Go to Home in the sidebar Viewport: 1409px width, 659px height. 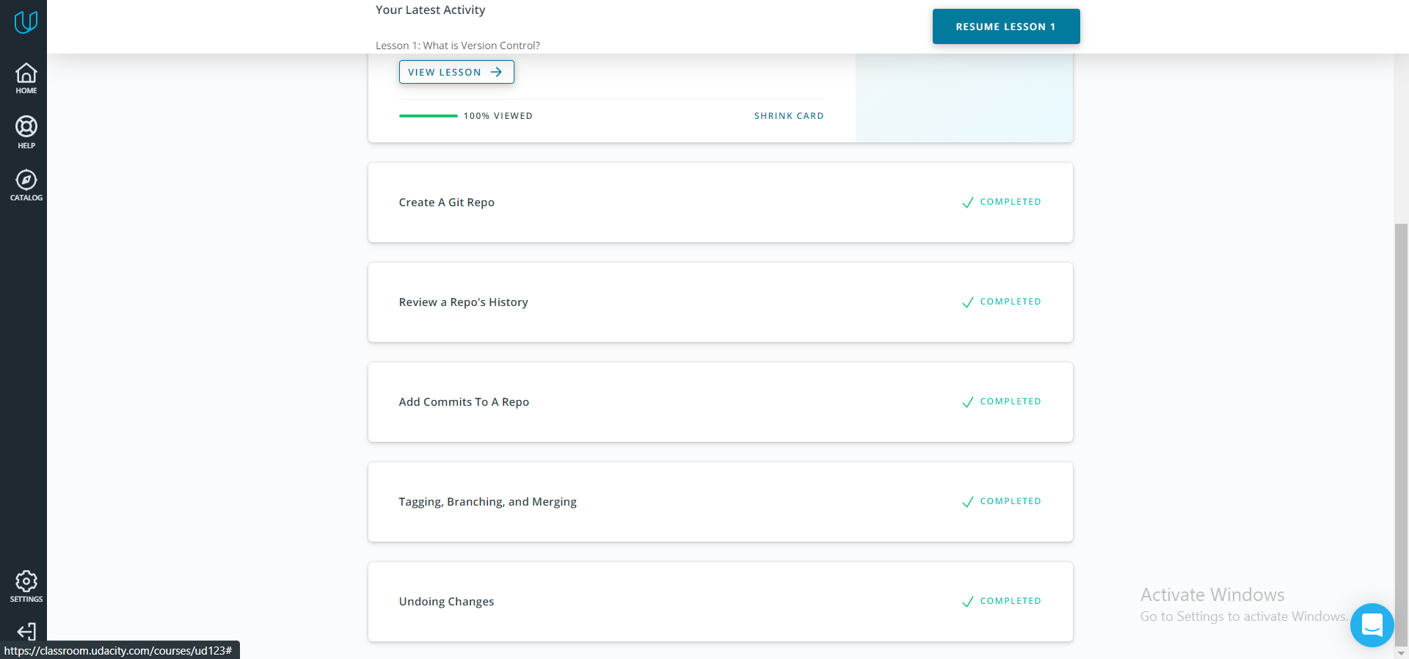26,79
